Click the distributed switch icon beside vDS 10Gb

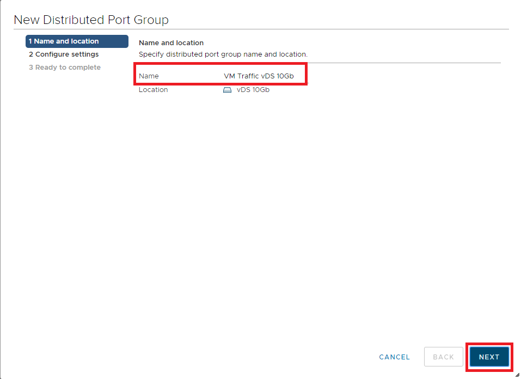coord(228,90)
